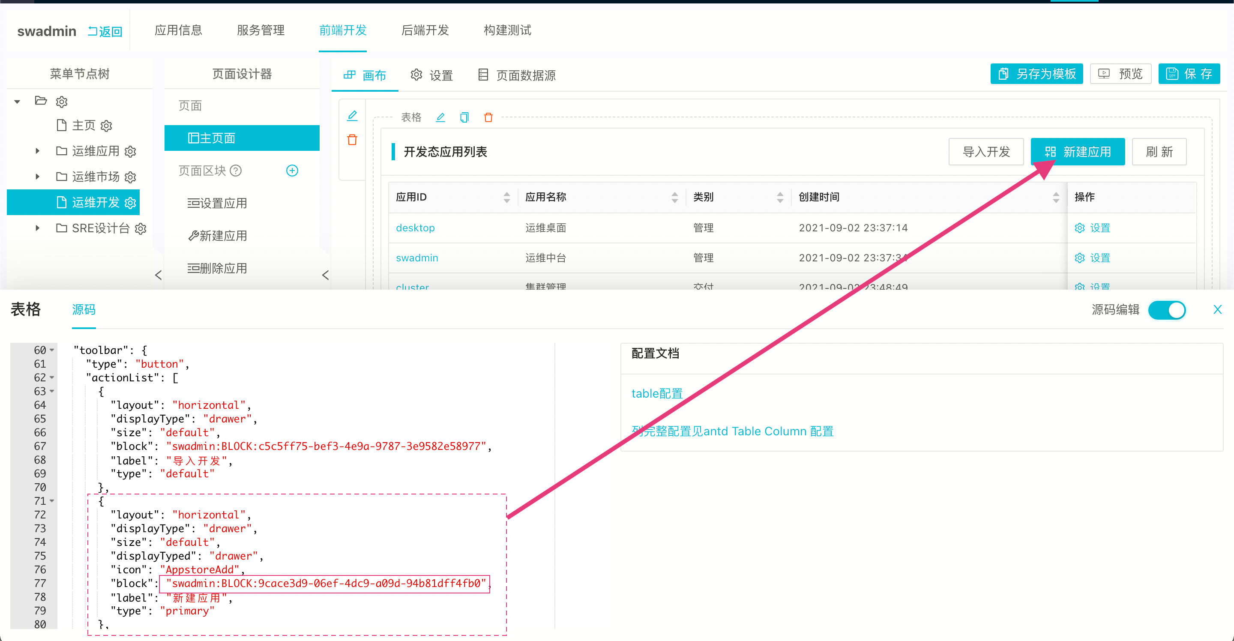Screen dimensions: 1234x641
Task: Open the 页面数据源 tab
Action: (x=517, y=75)
